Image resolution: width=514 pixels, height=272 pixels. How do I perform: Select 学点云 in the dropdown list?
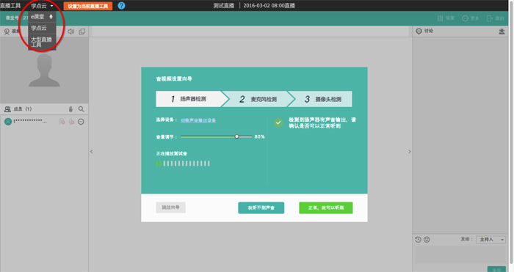42,28
